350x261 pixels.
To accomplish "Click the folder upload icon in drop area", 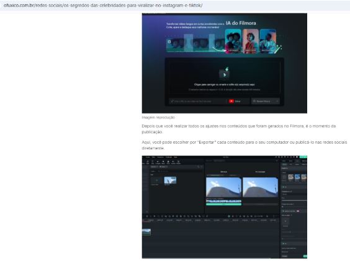I will pos(224,73).
